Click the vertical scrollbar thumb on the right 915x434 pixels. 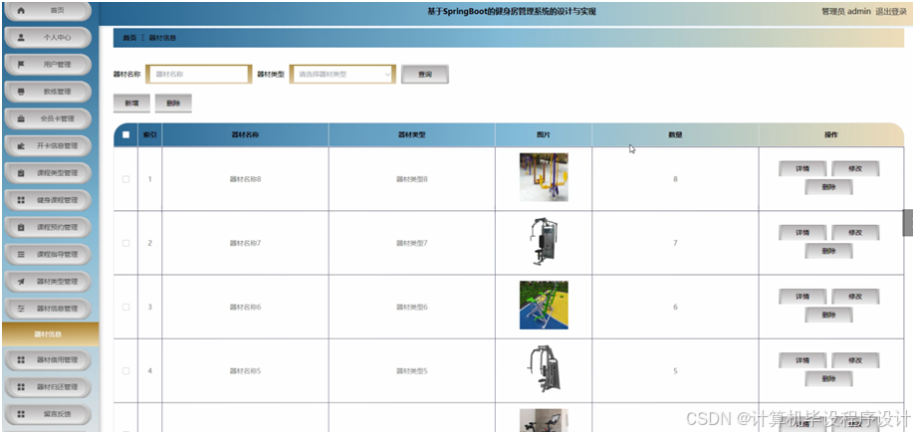(x=908, y=222)
